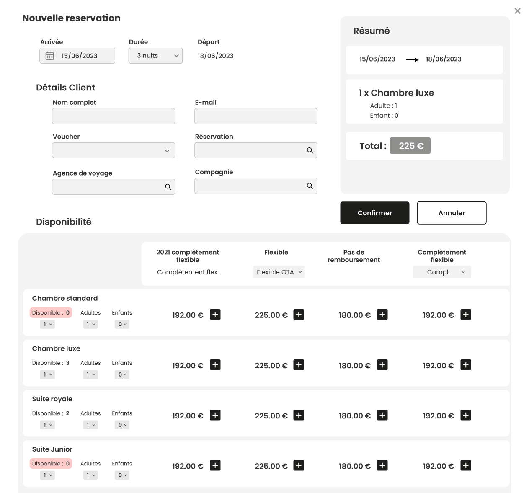
Task: Confirm the reservation
Action: (x=375, y=213)
